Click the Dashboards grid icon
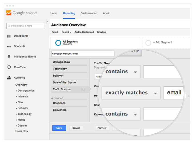 (9, 36)
